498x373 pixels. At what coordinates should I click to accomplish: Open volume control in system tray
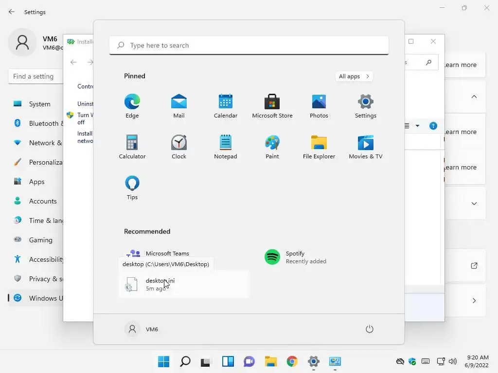tap(453, 361)
